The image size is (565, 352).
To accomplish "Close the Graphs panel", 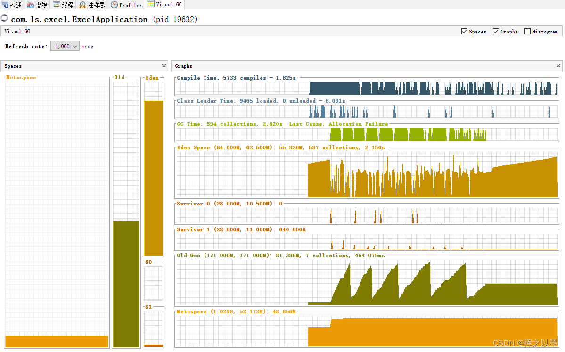I will point(558,65).
